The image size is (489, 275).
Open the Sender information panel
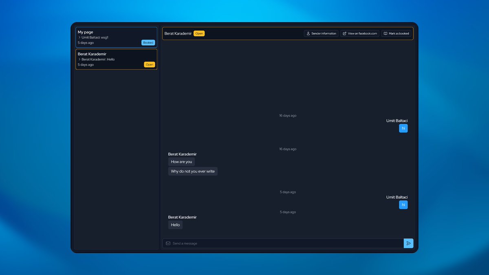click(x=321, y=33)
